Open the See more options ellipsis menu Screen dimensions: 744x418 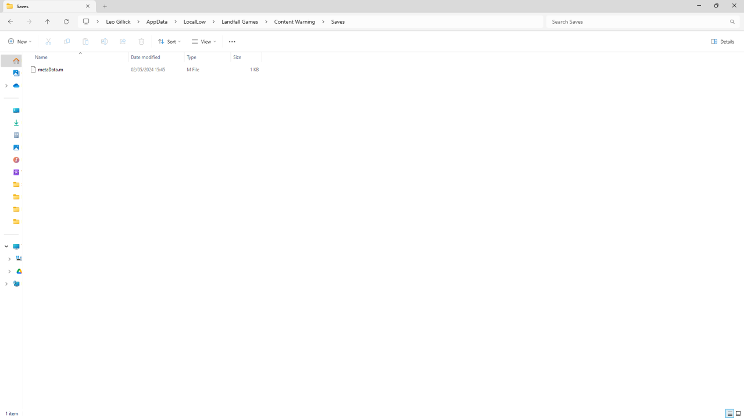(232, 42)
